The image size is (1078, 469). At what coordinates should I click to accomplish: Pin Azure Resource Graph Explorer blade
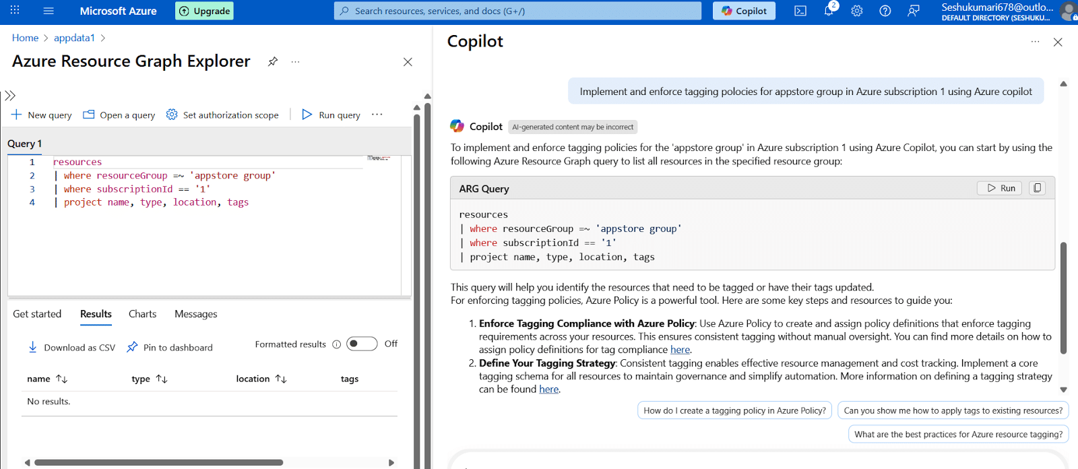[x=273, y=61]
